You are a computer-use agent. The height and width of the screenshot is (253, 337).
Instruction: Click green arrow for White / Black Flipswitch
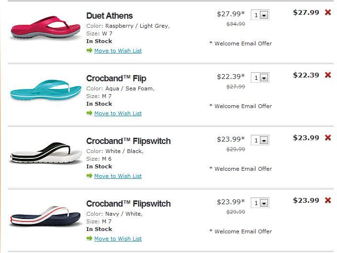[90, 176]
